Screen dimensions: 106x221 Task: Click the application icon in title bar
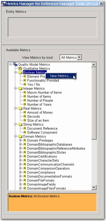coord(3,4)
